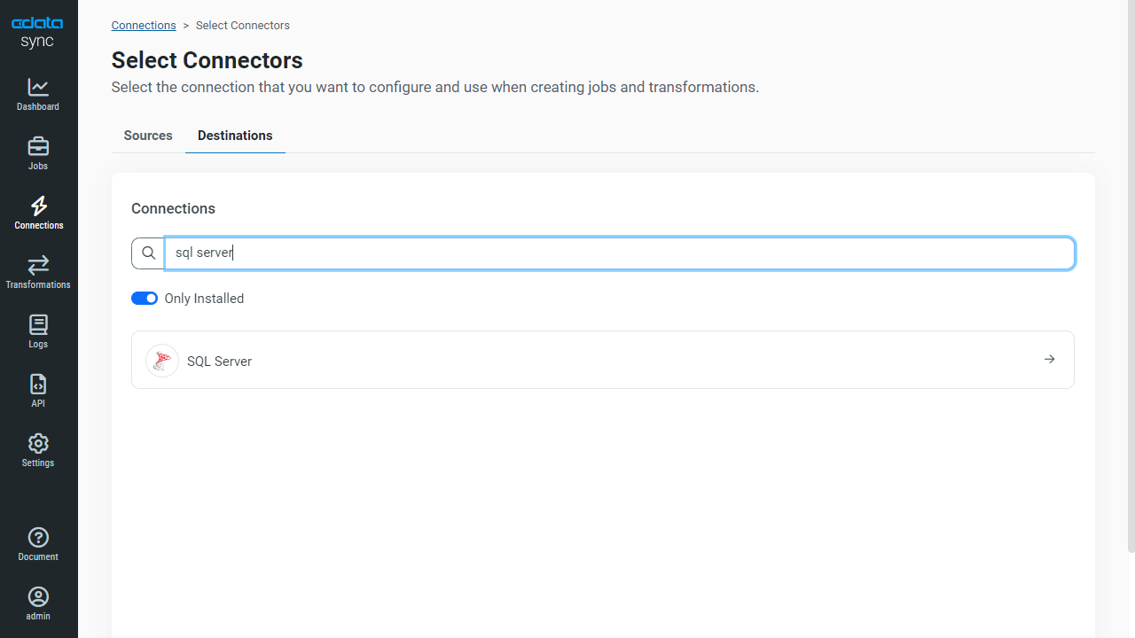Image resolution: width=1135 pixels, height=638 pixels.
Task: Click the Only Installed label
Action: [x=204, y=299]
